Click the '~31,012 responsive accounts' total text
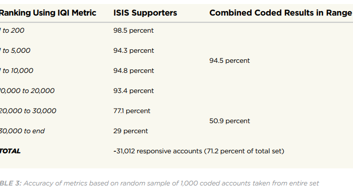Image resolution: width=353 pixels, height=189 pixels. point(158,151)
